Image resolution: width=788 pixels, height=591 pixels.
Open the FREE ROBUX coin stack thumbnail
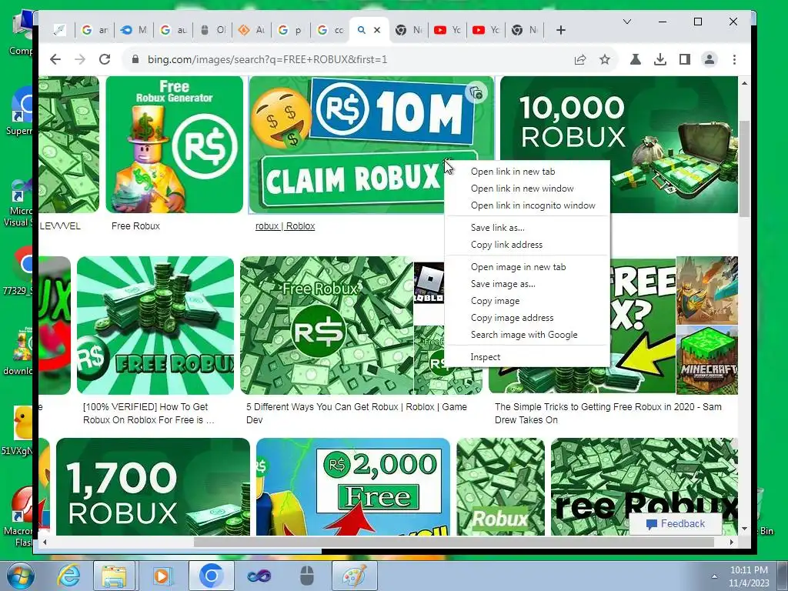pyautogui.click(x=155, y=326)
